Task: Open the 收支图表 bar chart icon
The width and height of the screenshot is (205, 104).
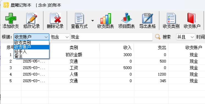Action: pos(106,18)
